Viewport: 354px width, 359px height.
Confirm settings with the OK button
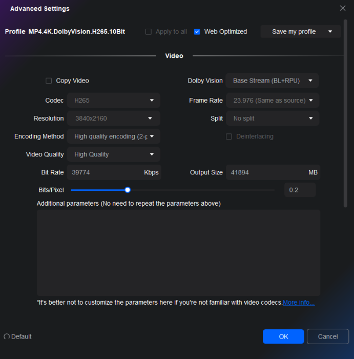283,336
